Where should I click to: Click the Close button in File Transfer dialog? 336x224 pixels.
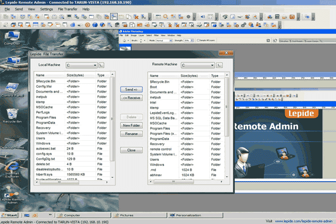click(131, 150)
